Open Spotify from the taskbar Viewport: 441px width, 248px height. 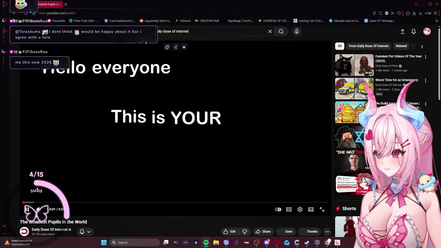(206, 242)
